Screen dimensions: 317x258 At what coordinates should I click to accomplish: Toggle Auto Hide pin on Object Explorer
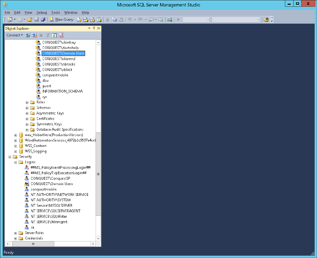[x=94, y=28]
